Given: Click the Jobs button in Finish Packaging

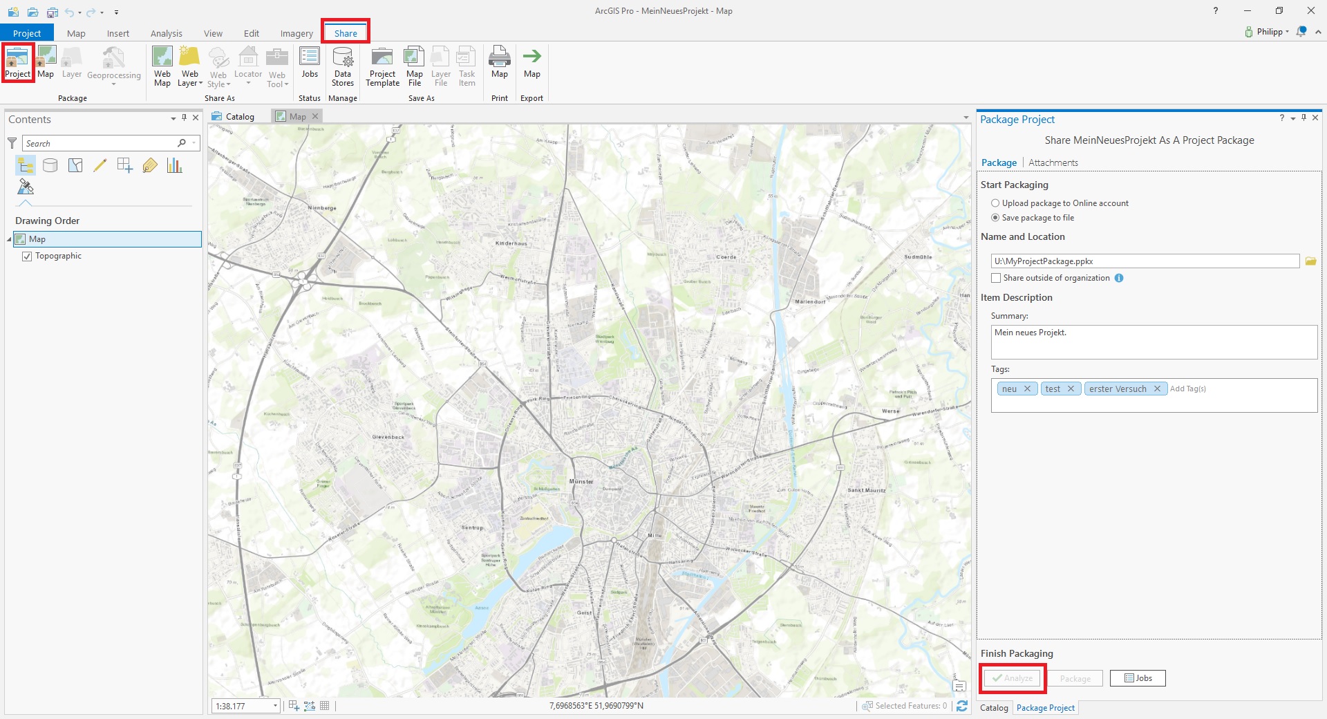Looking at the screenshot, I should [1138, 678].
